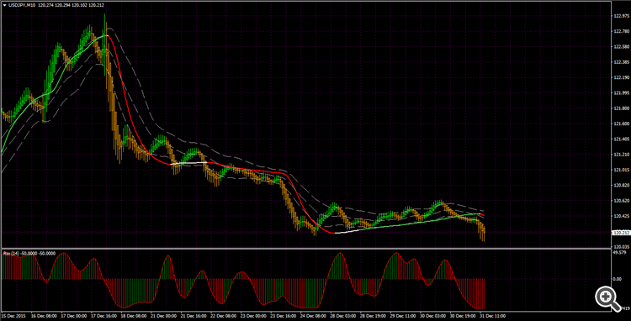631x321 pixels.
Task: Open the chart menu triangle beside USDJPY,M10
Action: (x=4, y=5)
